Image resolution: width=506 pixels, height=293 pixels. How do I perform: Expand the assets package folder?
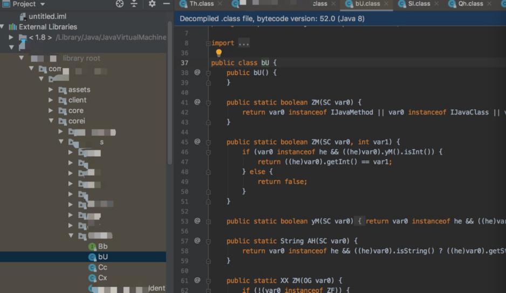[51, 90]
